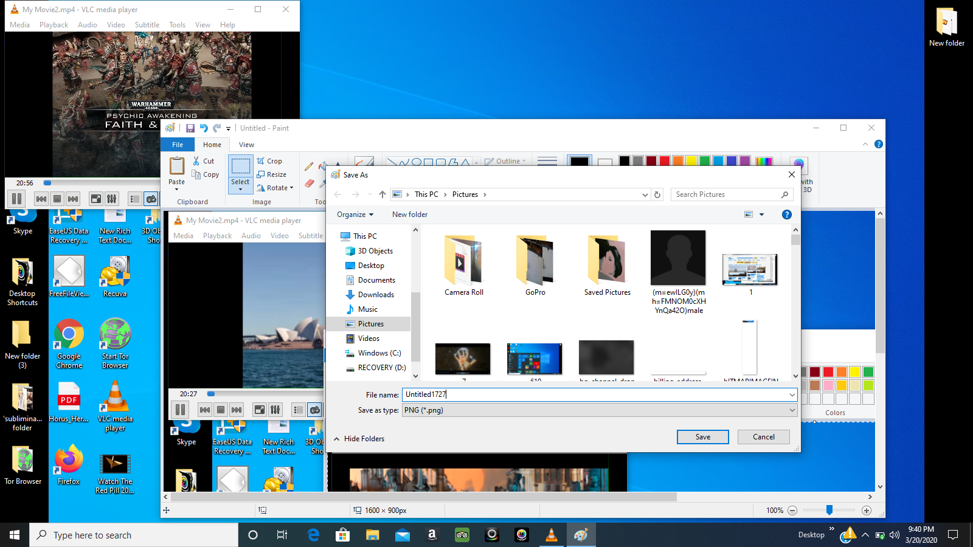973x547 pixels.
Task: Go back in Save As dialog
Action: coord(338,194)
